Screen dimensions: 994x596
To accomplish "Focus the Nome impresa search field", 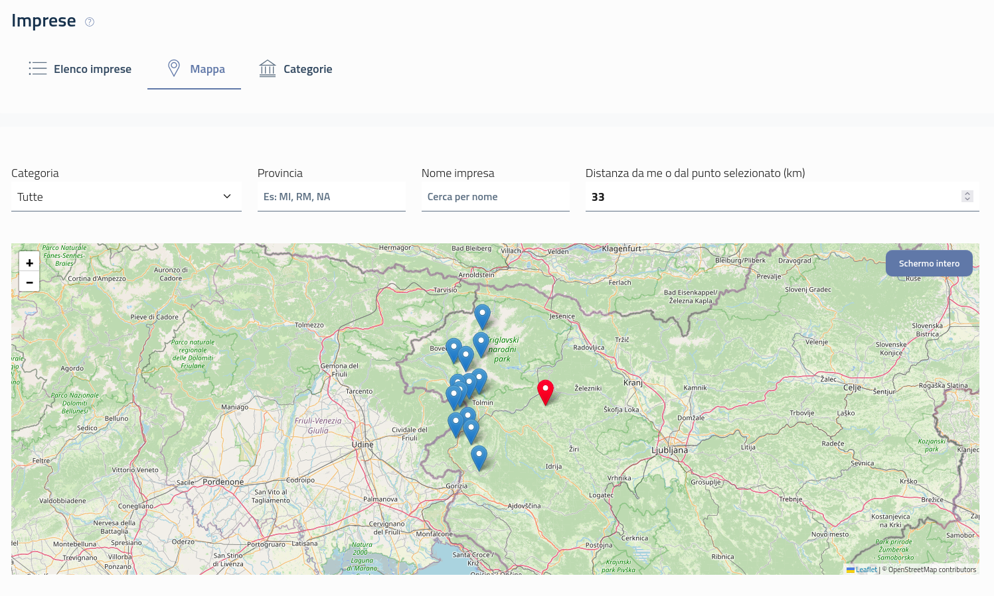I will [495, 197].
